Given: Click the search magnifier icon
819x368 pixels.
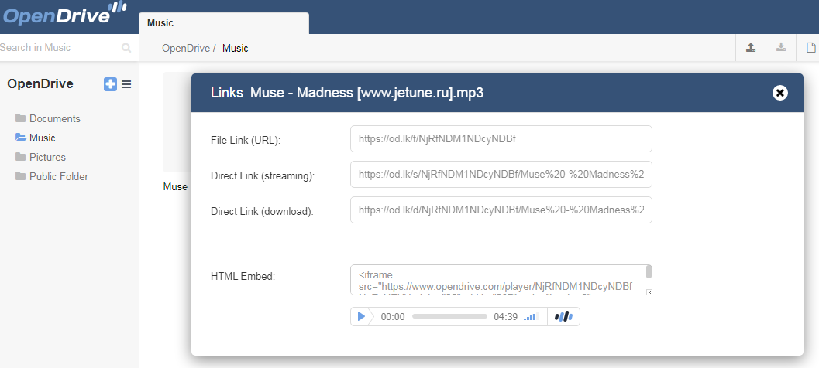Looking at the screenshot, I should pos(126,48).
